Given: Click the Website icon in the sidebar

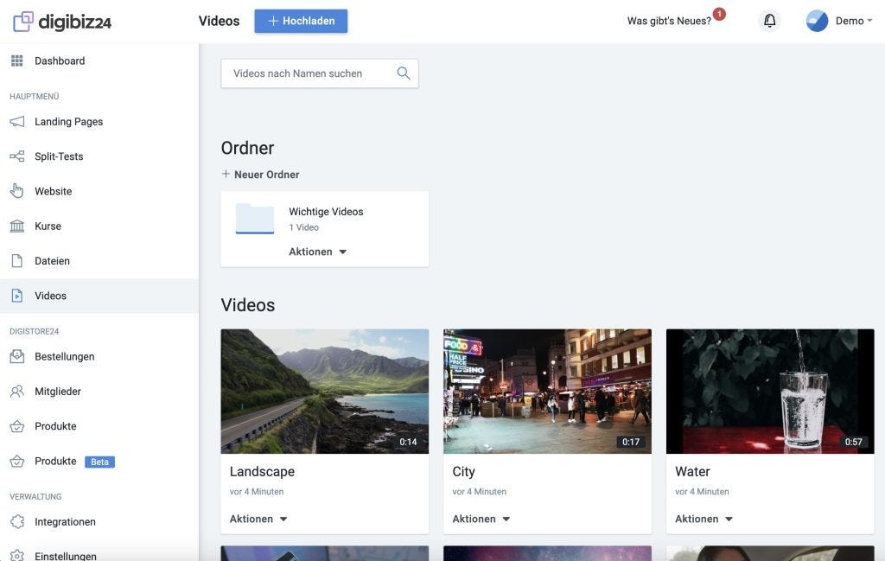Looking at the screenshot, I should click(16, 188).
